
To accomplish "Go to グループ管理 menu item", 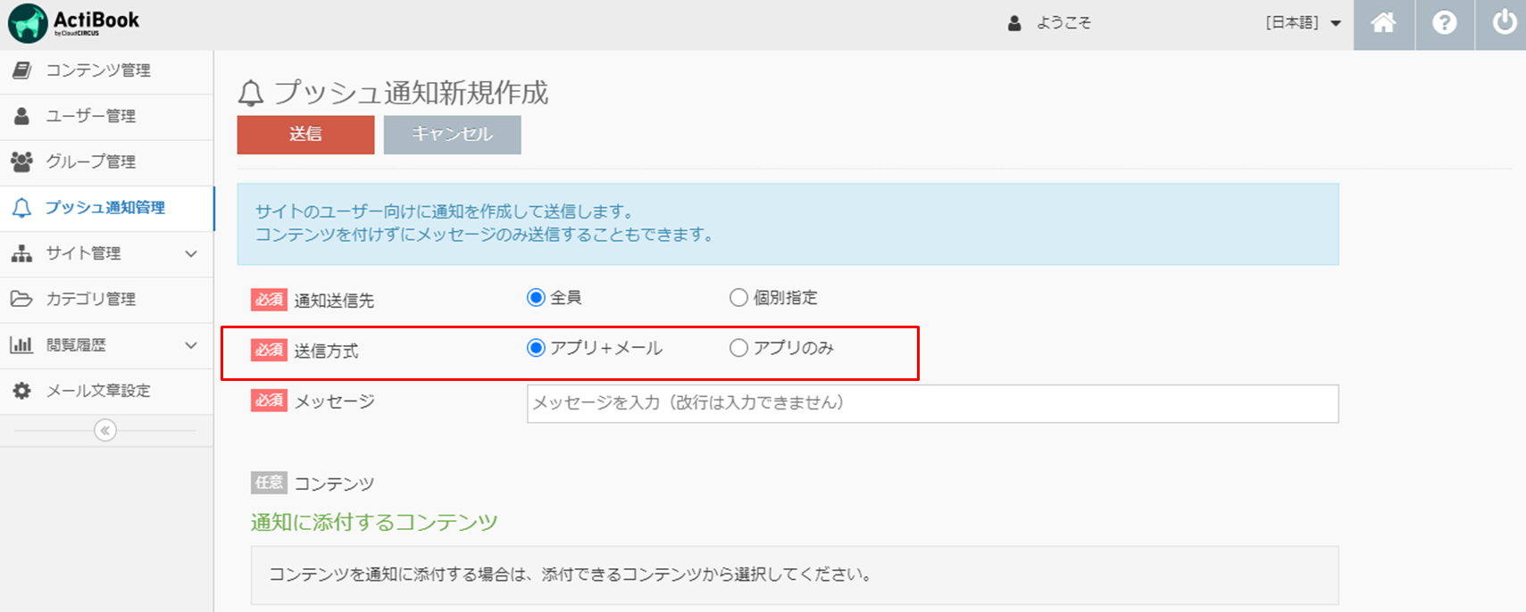I will [91, 161].
